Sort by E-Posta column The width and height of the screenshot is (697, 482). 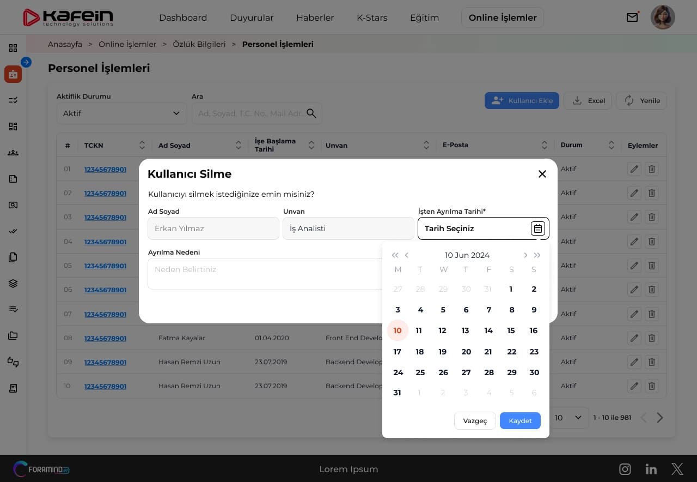545,145
